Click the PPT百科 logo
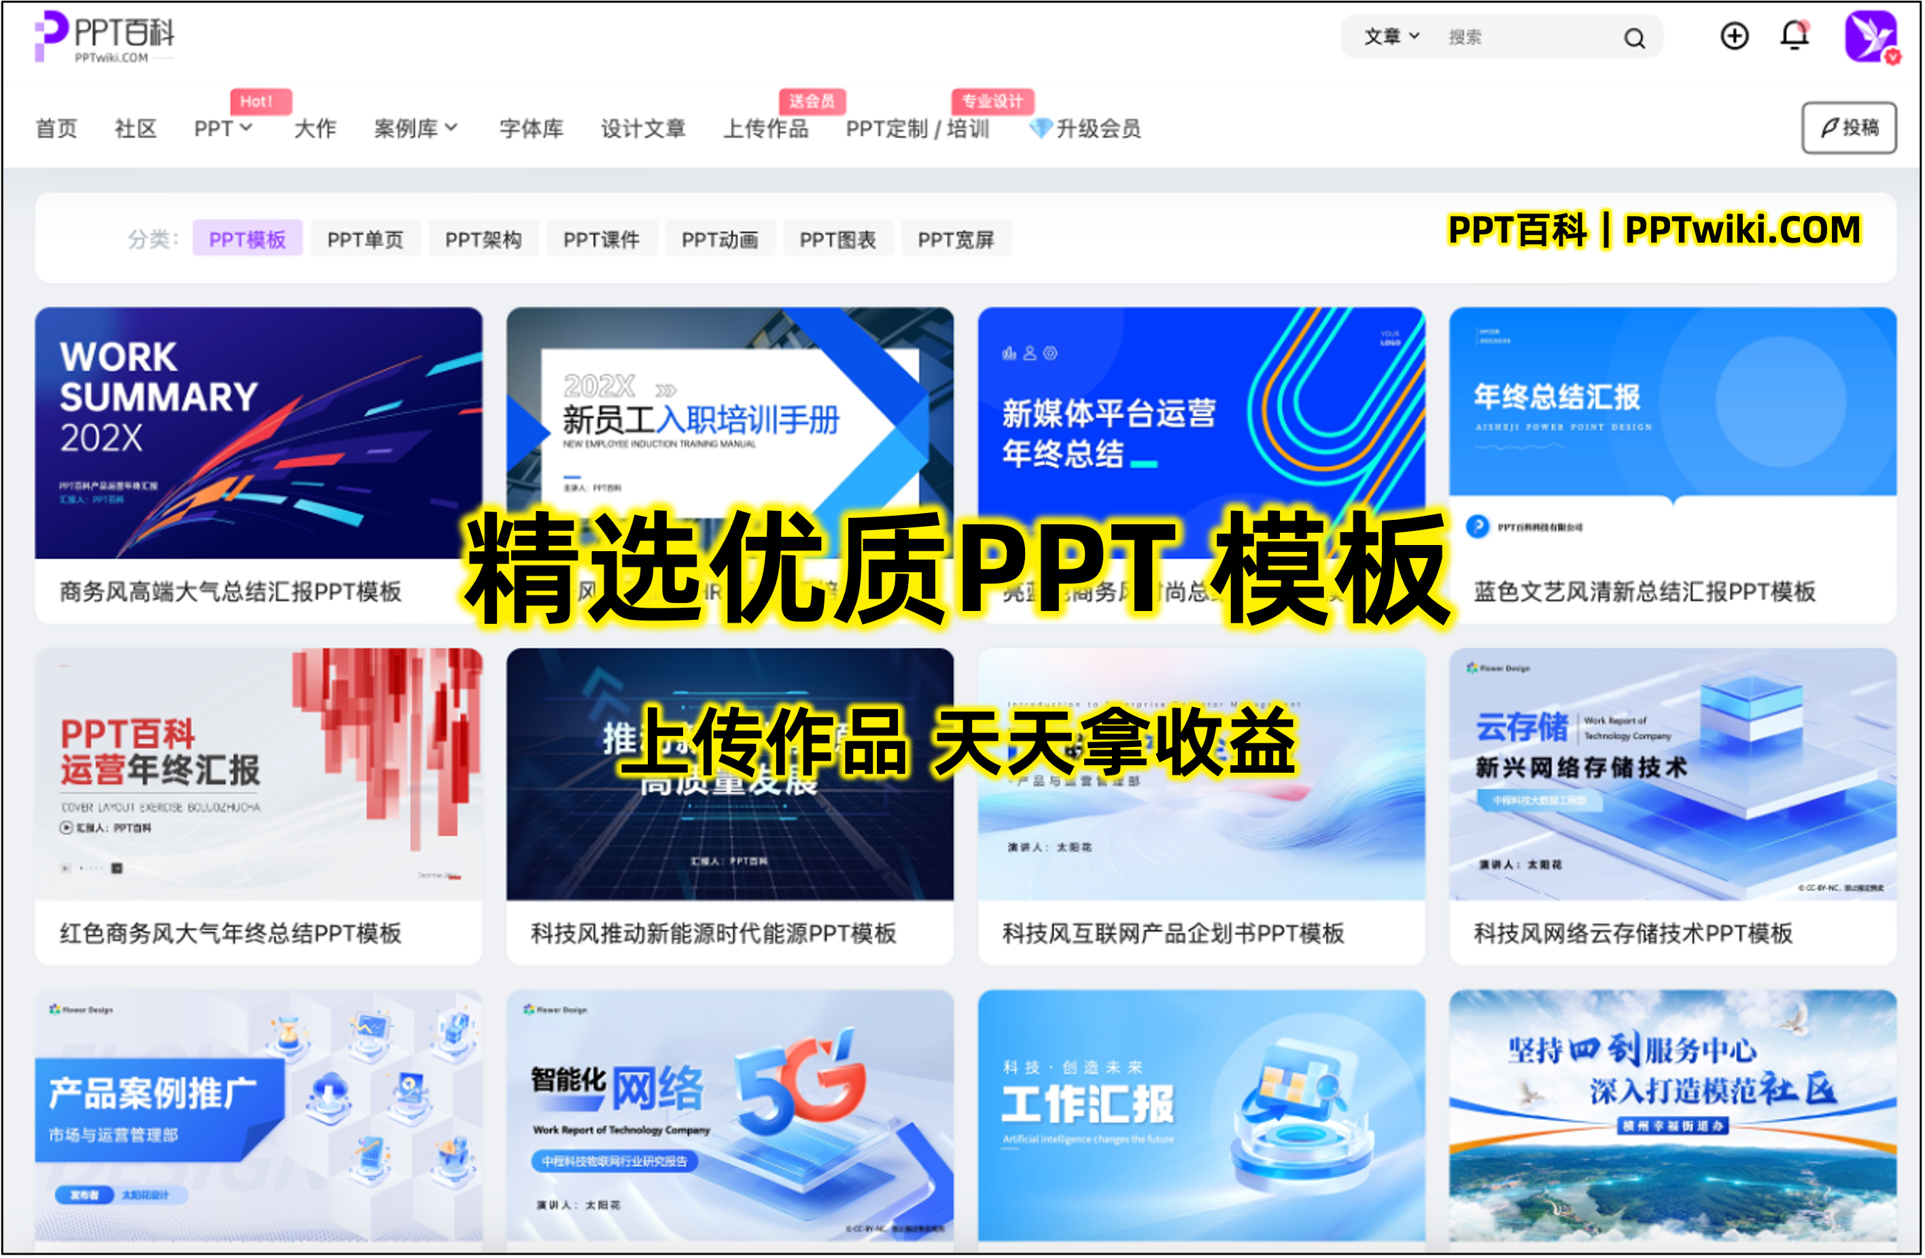The height and width of the screenshot is (1258, 1925). [x=103, y=37]
